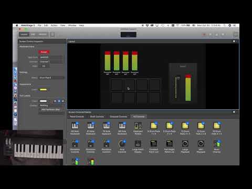Open the Action menu
The width and height of the screenshot is (252, 189).
[x=54, y=25]
